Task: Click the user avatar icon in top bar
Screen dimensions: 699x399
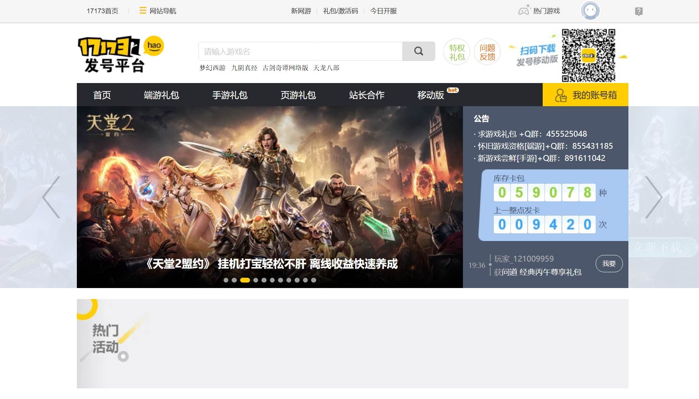Action: click(x=590, y=11)
